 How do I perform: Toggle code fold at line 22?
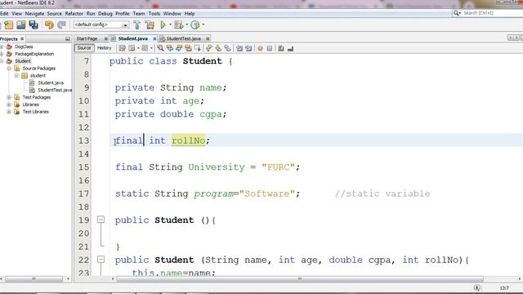101,259
